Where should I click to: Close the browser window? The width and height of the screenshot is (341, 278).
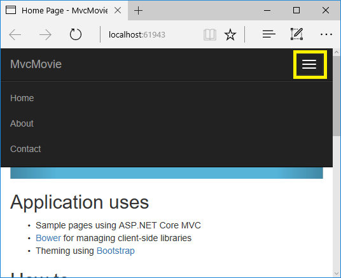tap(326, 10)
